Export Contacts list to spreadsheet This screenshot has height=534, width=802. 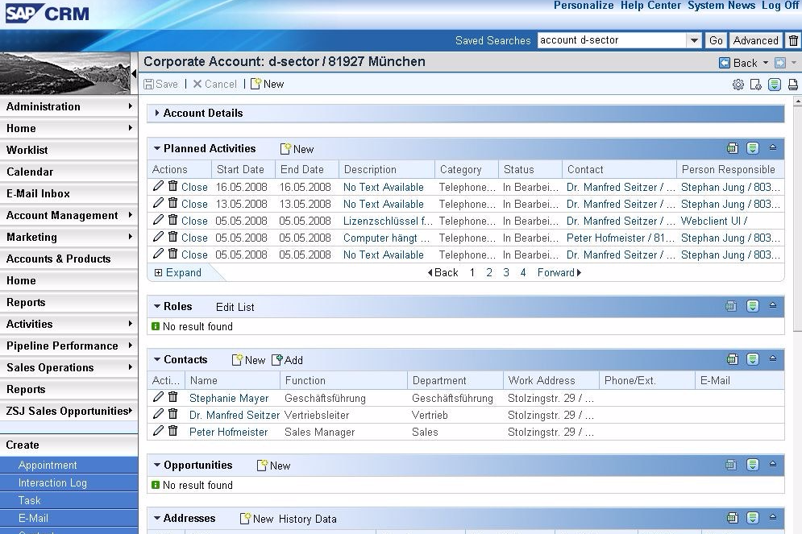(x=732, y=359)
